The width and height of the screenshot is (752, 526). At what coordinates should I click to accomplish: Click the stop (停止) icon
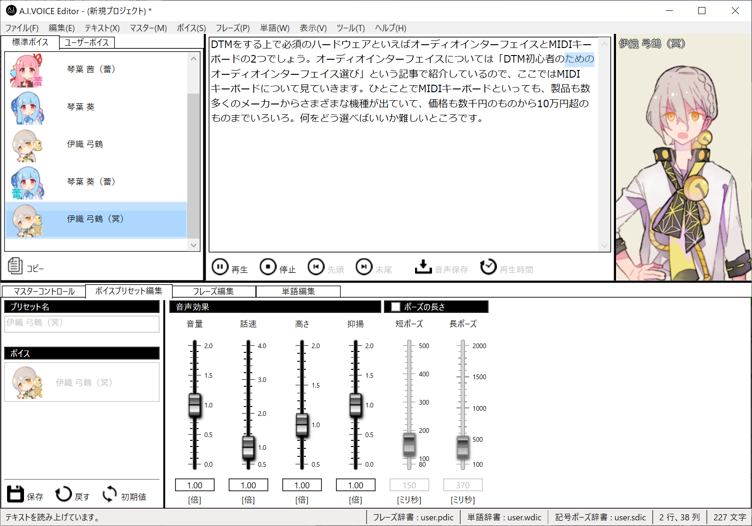[268, 267]
